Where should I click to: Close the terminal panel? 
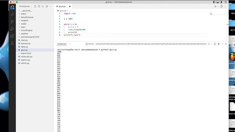(x=226, y=44)
